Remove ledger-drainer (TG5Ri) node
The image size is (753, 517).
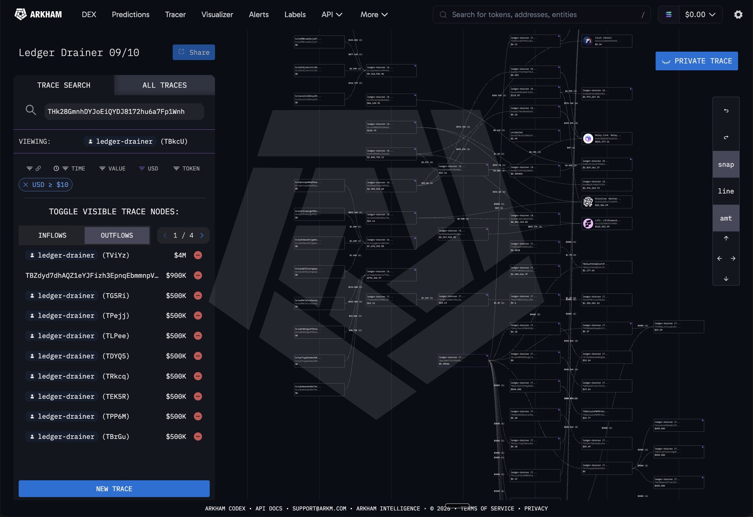coord(198,296)
